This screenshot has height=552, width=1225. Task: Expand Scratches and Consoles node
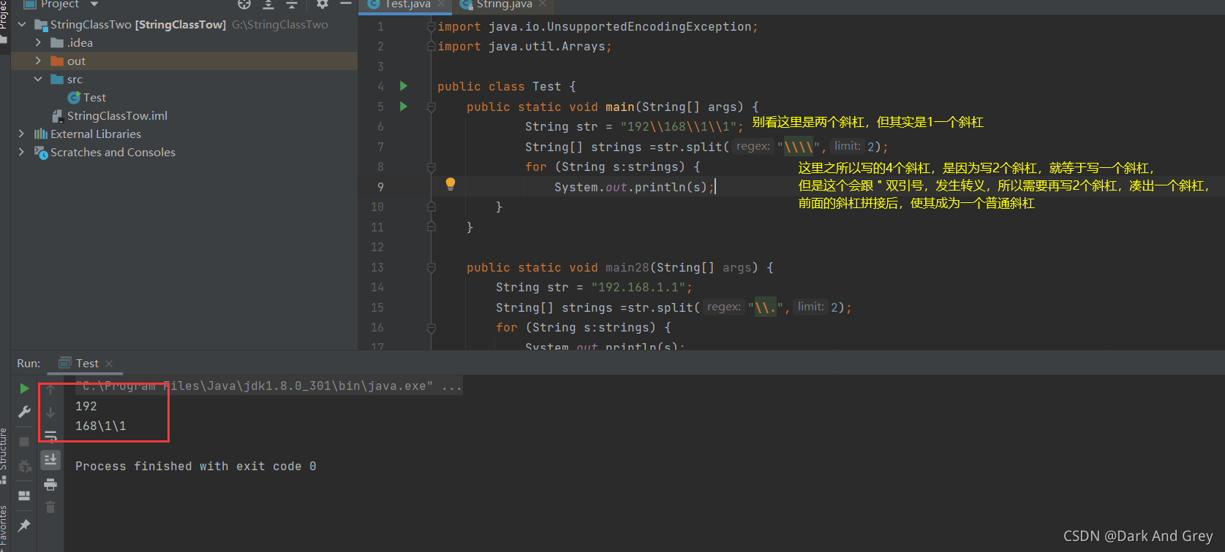point(21,153)
